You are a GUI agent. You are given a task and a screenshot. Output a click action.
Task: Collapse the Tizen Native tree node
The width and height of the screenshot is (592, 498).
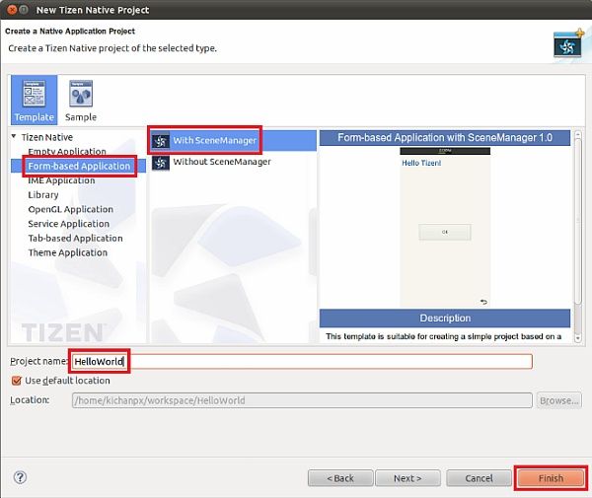click(14, 136)
